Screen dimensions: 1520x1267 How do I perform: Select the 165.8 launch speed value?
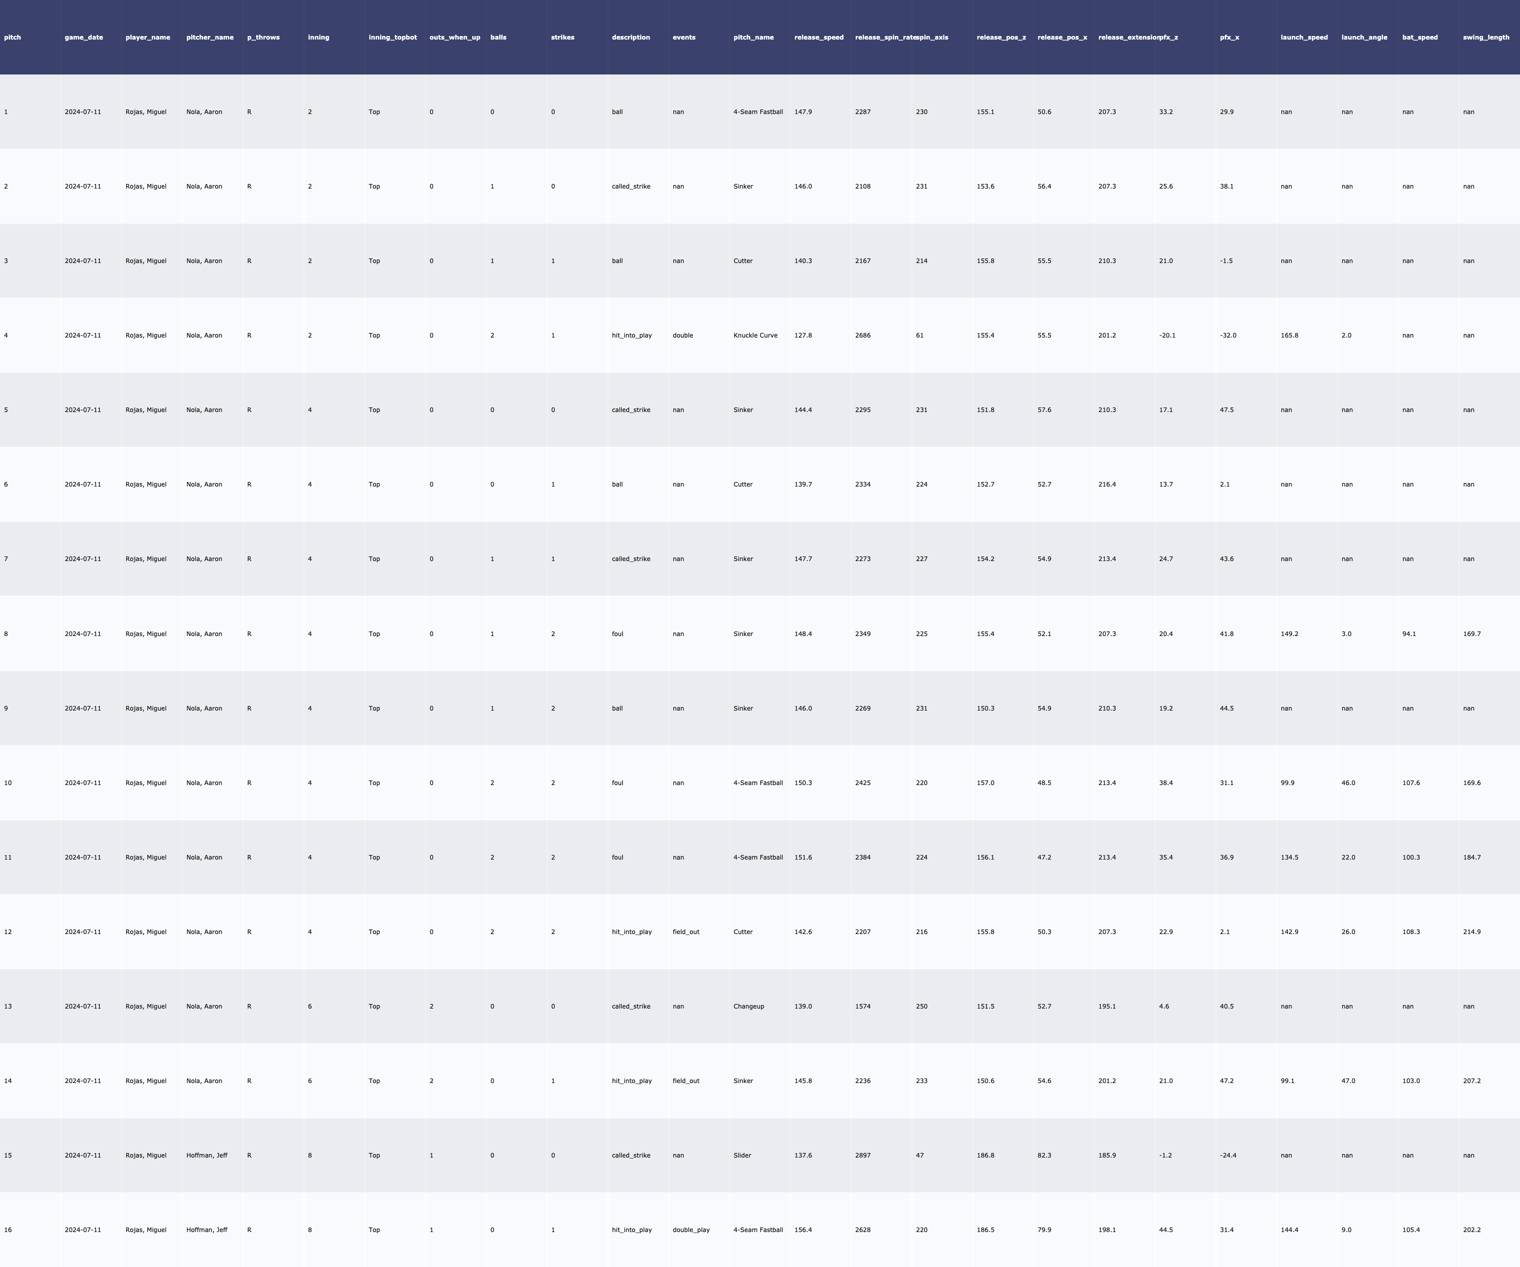point(1289,335)
